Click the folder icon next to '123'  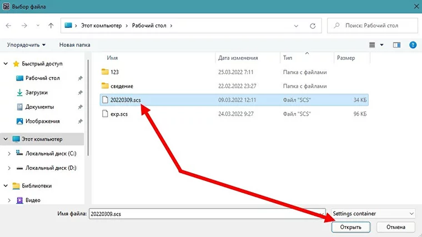(x=105, y=72)
